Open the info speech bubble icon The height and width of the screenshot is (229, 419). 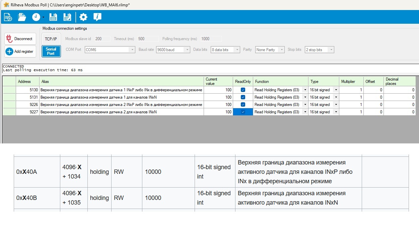[x=97, y=17]
